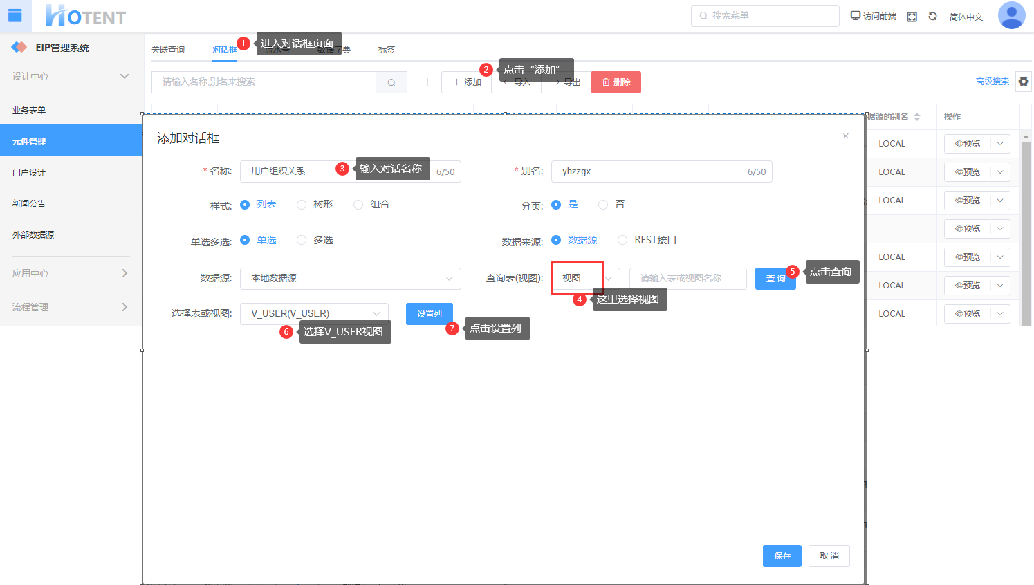Select the 组合 style radio button

pos(358,205)
